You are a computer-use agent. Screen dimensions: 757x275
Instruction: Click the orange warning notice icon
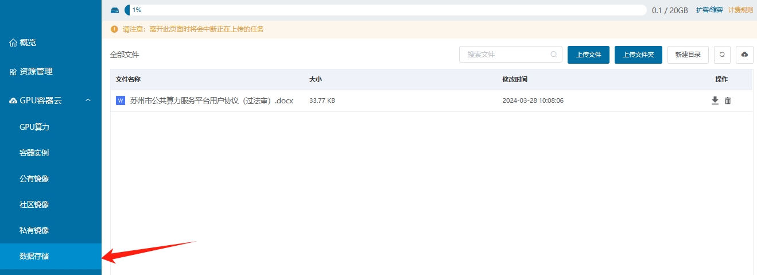click(x=114, y=29)
